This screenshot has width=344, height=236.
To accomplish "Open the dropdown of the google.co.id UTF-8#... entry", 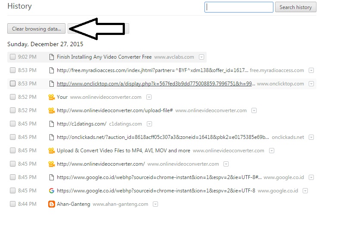I will click(x=311, y=177).
